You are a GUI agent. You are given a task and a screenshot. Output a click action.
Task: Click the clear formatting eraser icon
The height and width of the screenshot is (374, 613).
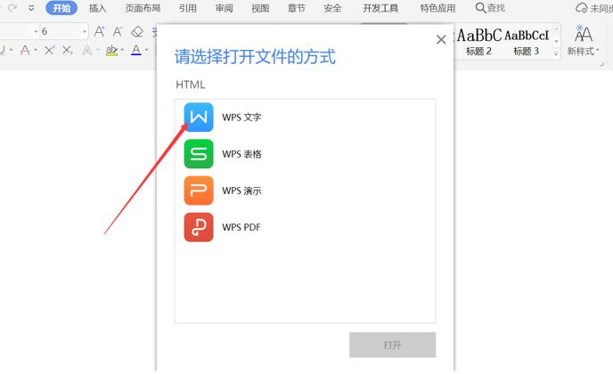(137, 31)
